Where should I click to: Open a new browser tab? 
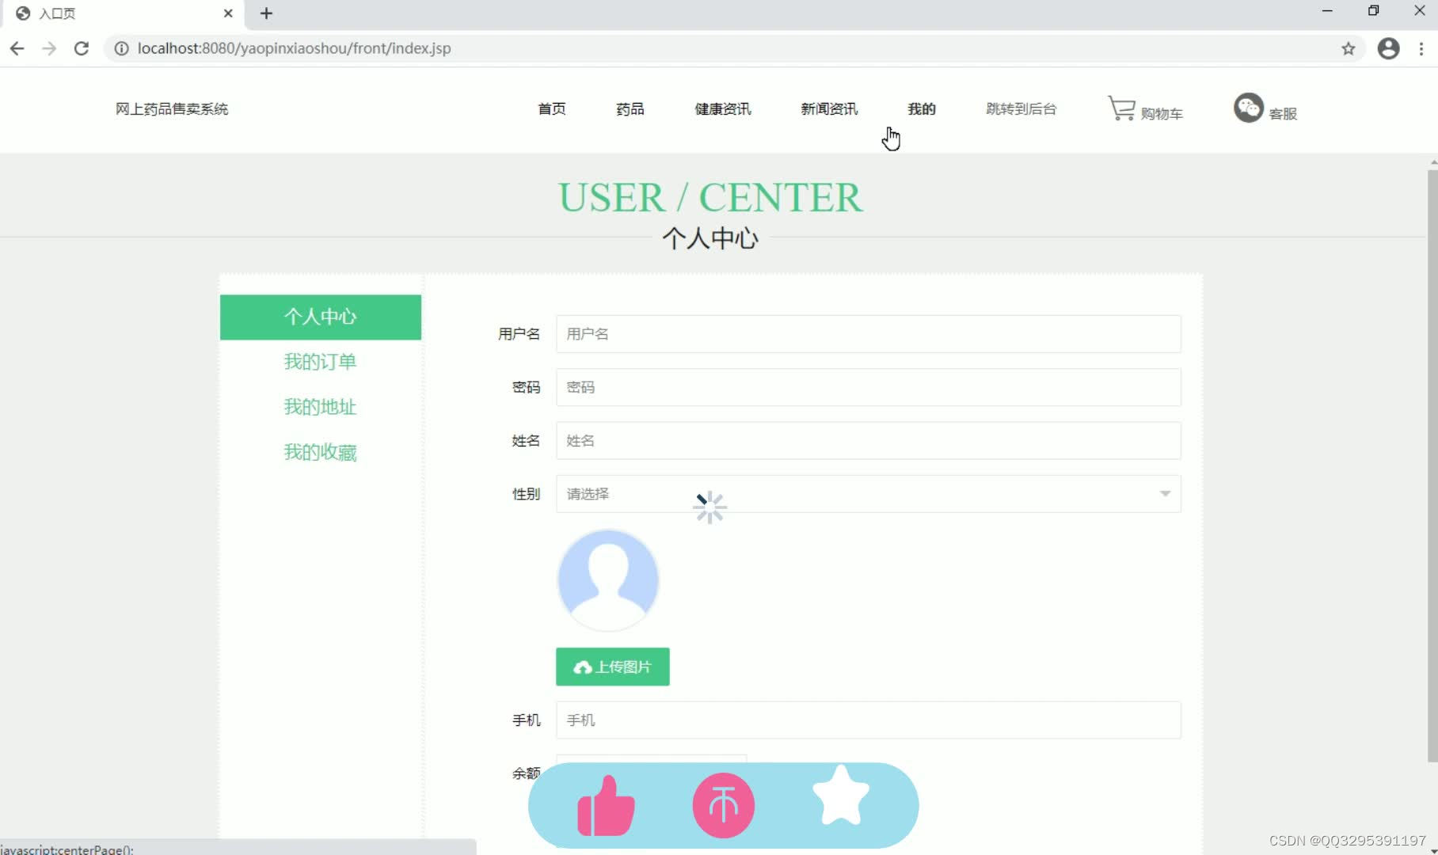tap(266, 13)
